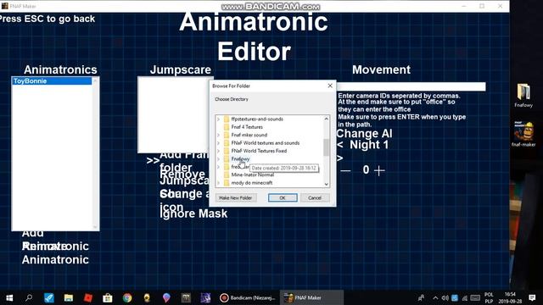Expand FNaF World Textures Fixed node
543x305 pixels.
pos(219,151)
